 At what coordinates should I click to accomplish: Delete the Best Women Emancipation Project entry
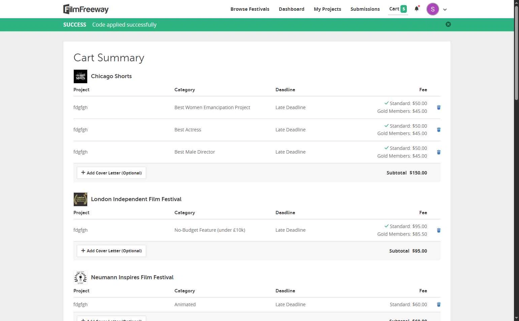(439, 107)
